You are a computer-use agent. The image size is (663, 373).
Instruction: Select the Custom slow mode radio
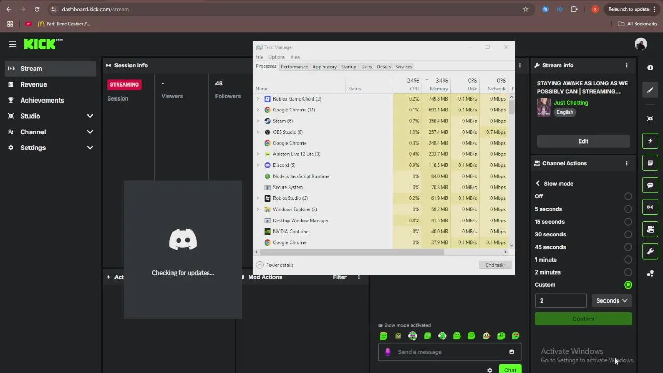click(628, 285)
